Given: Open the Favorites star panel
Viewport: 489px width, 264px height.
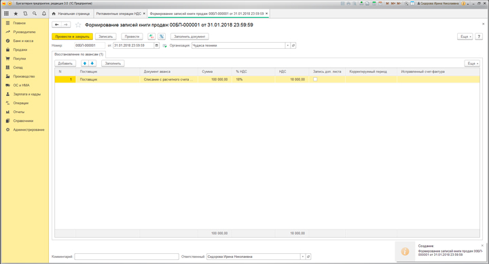Looking at the screenshot, I should (x=16, y=14).
